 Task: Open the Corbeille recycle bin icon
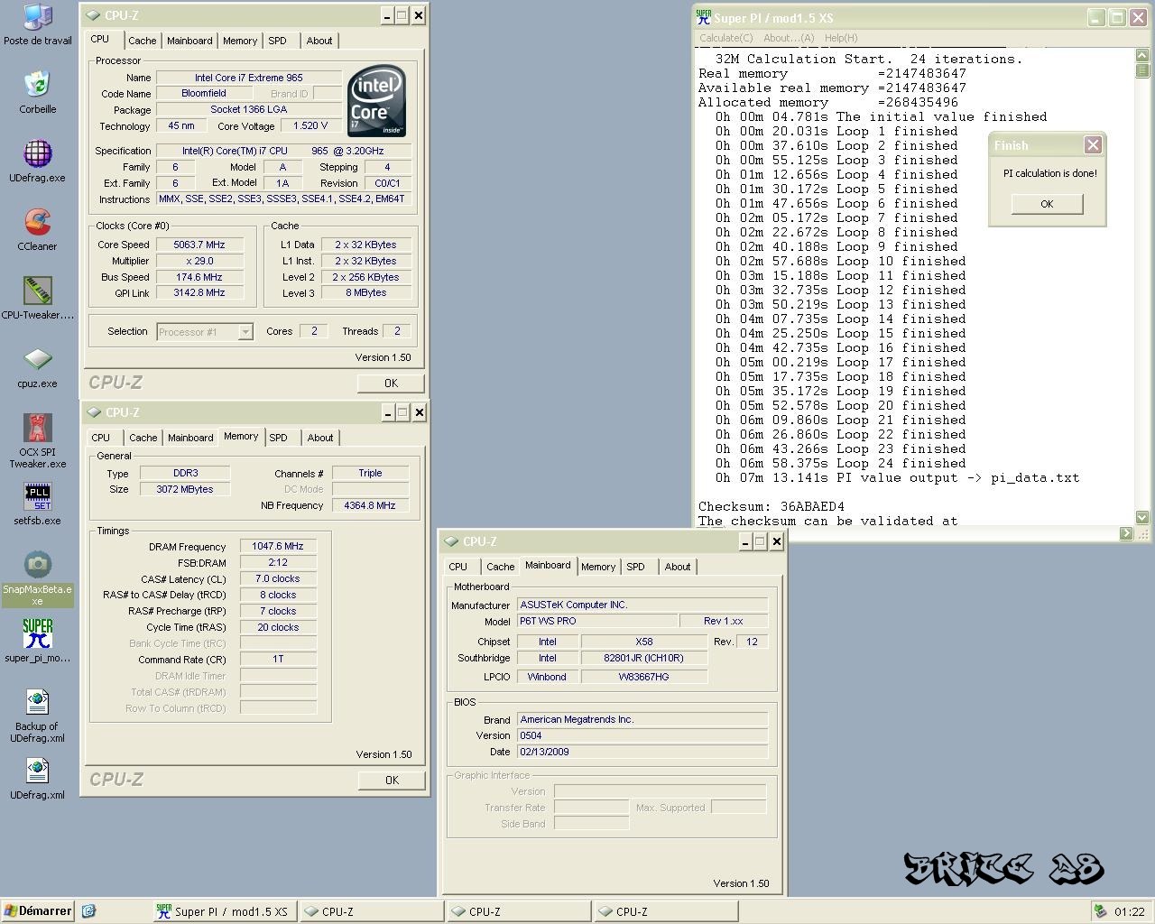[37, 84]
